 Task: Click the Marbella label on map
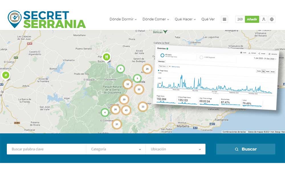click(183, 126)
